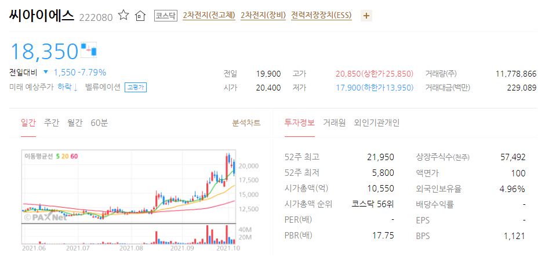Image resolution: width=545 pixels, height=264 pixels.
Task: Click the PBR(배) value 17.75
Action: pyautogui.click(x=384, y=236)
